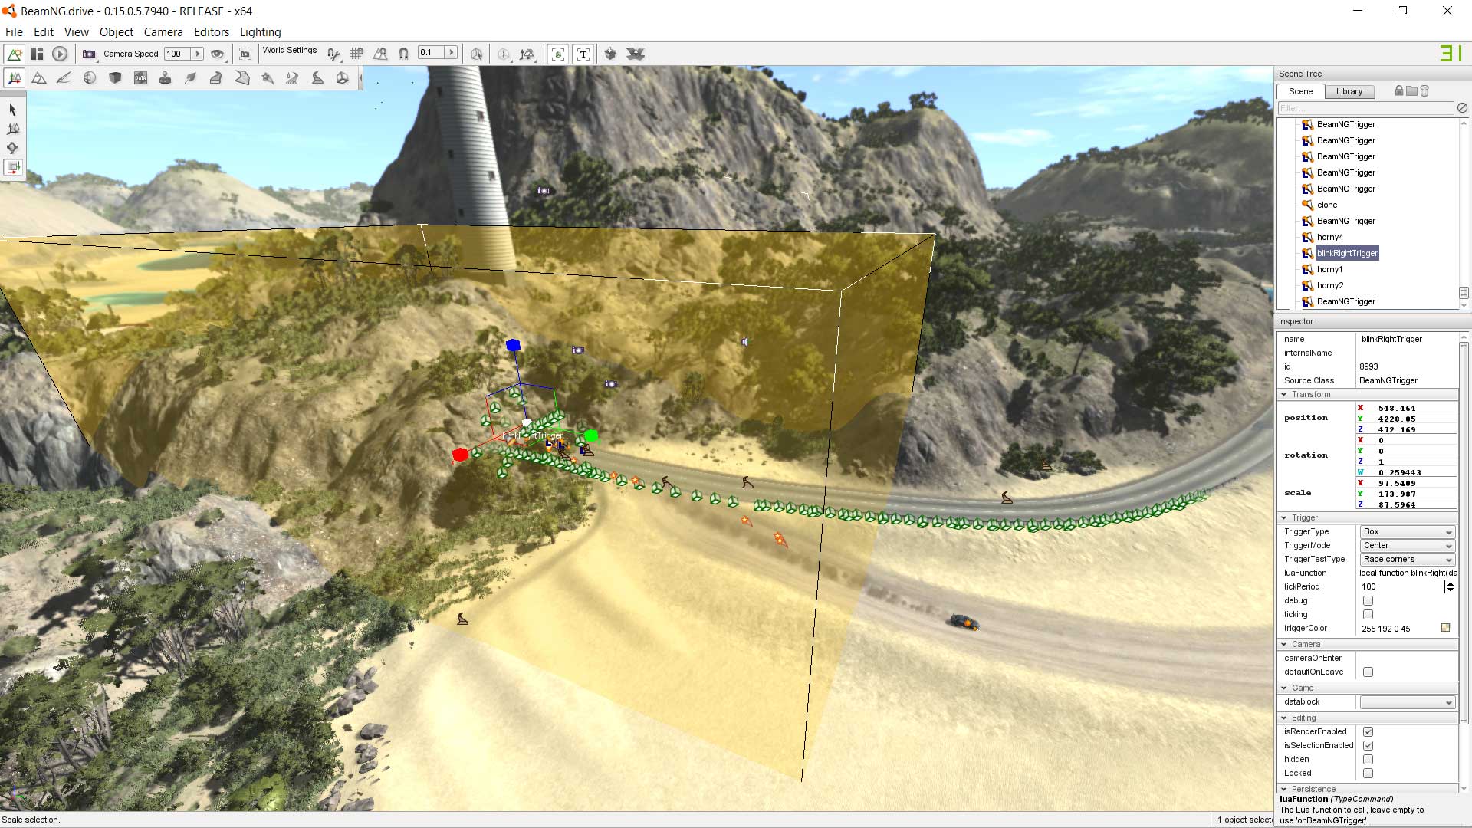Screen dimensions: 1472x828
Task: Switch to the Library tab
Action: (1349, 91)
